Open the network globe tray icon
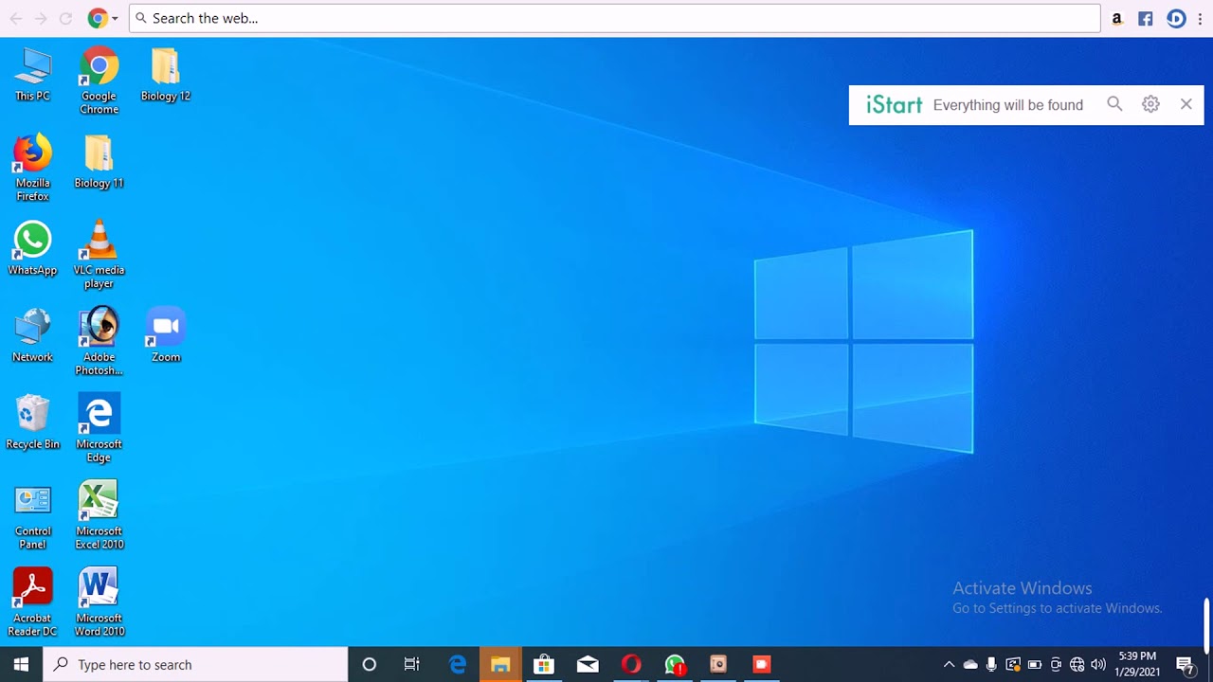This screenshot has height=682, width=1213. tap(1077, 664)
